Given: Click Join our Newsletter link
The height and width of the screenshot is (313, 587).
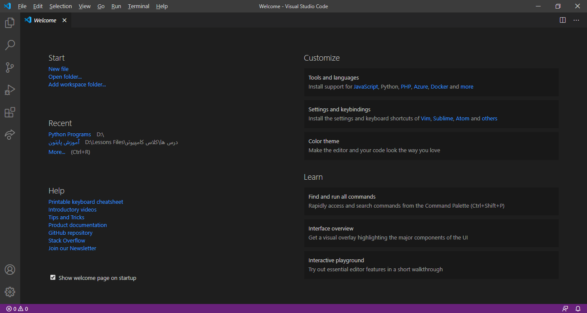Looking at the screenshot, I should click(72, 248).
